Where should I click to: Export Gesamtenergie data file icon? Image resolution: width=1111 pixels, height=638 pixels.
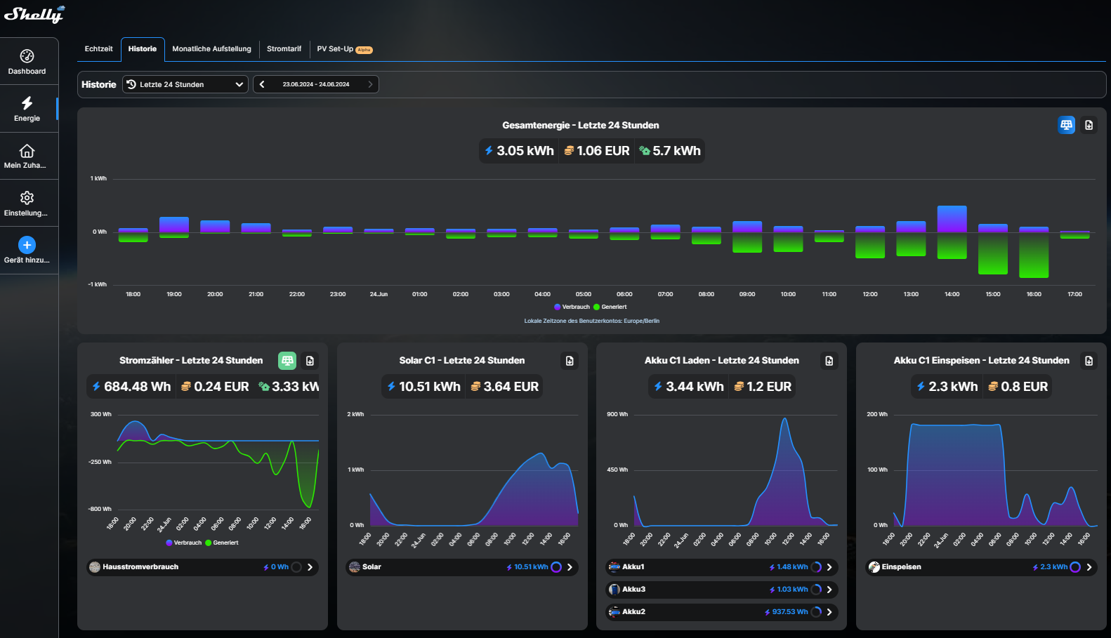[1089, 125]
